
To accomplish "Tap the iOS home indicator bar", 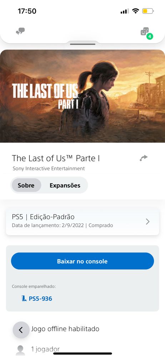I will click(82, 354).
